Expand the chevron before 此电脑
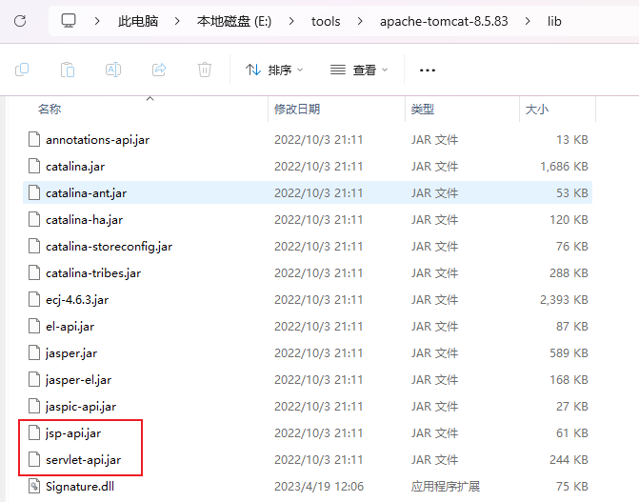This screenshot has width=639, height=502. (97, 21)
